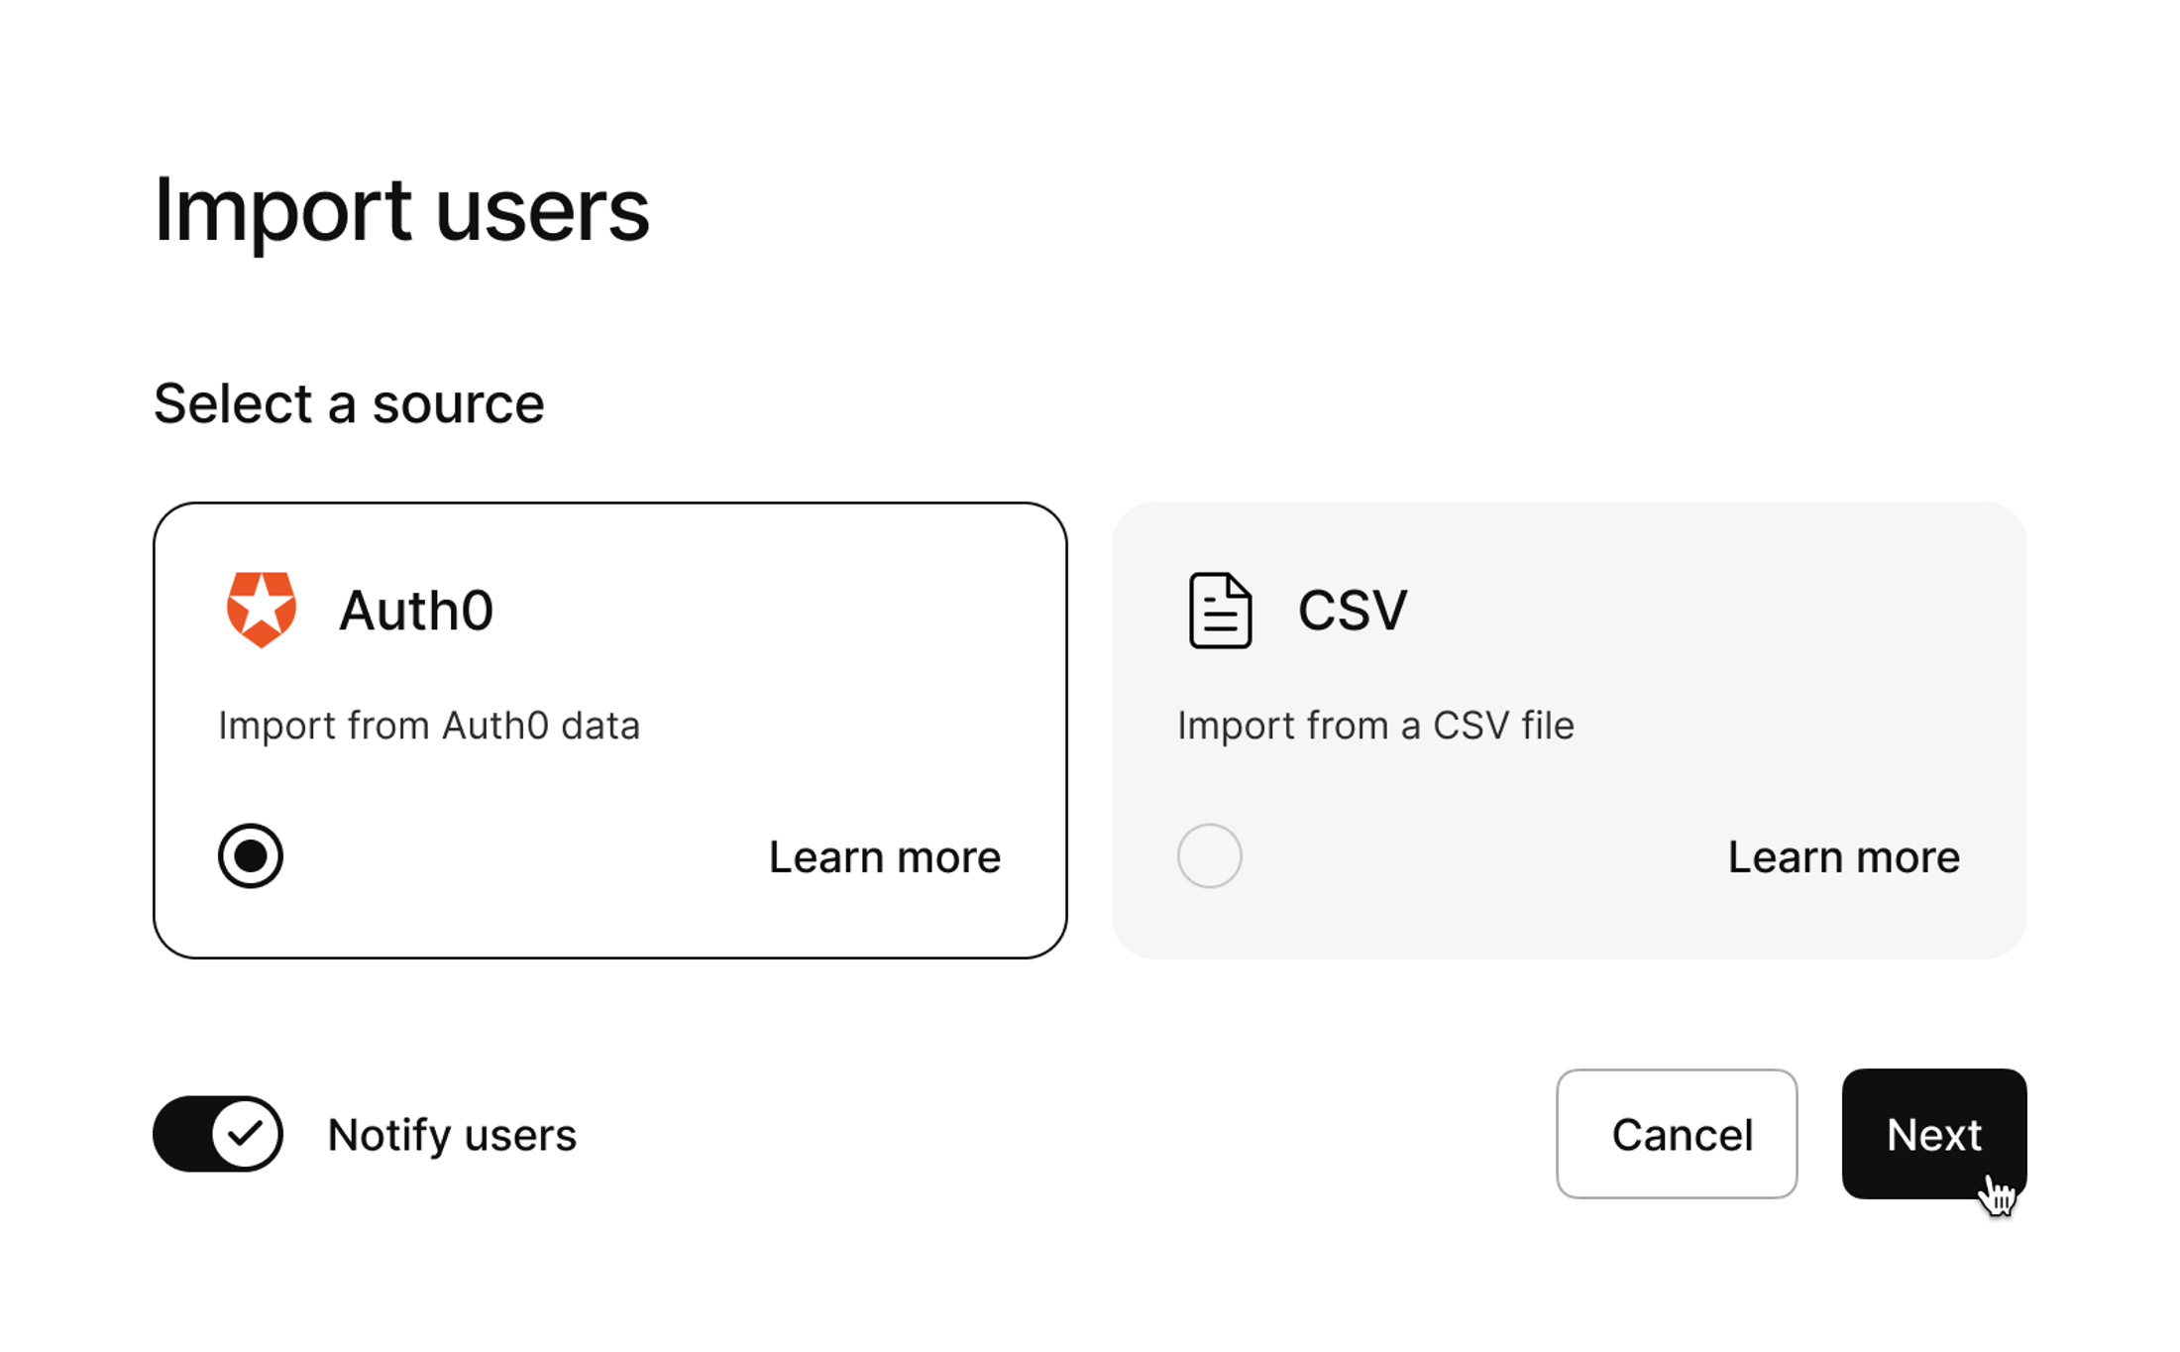Click the checkmark inside the toggle
2180x1352 pixels.
(247, 1134)
